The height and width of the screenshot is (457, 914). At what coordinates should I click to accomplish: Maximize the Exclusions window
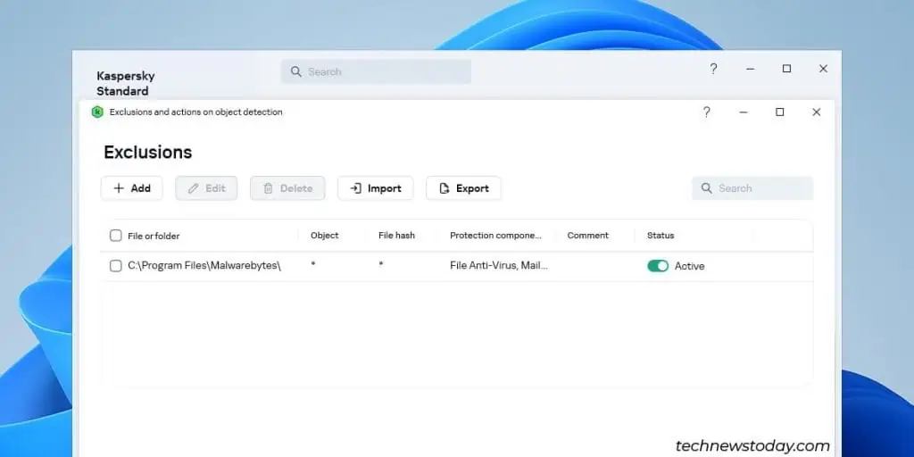(x=779, y=112)
